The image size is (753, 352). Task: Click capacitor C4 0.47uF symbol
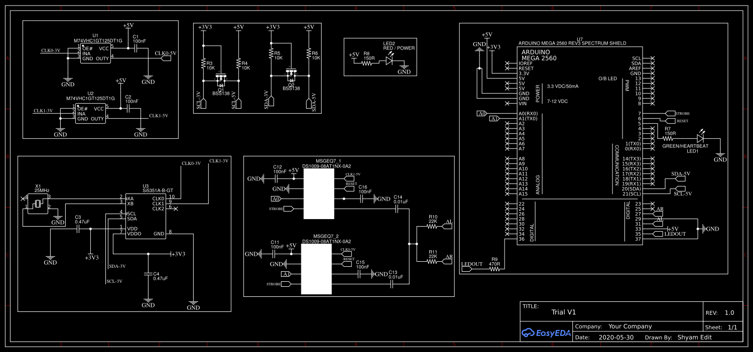click(x=148, y=275)
